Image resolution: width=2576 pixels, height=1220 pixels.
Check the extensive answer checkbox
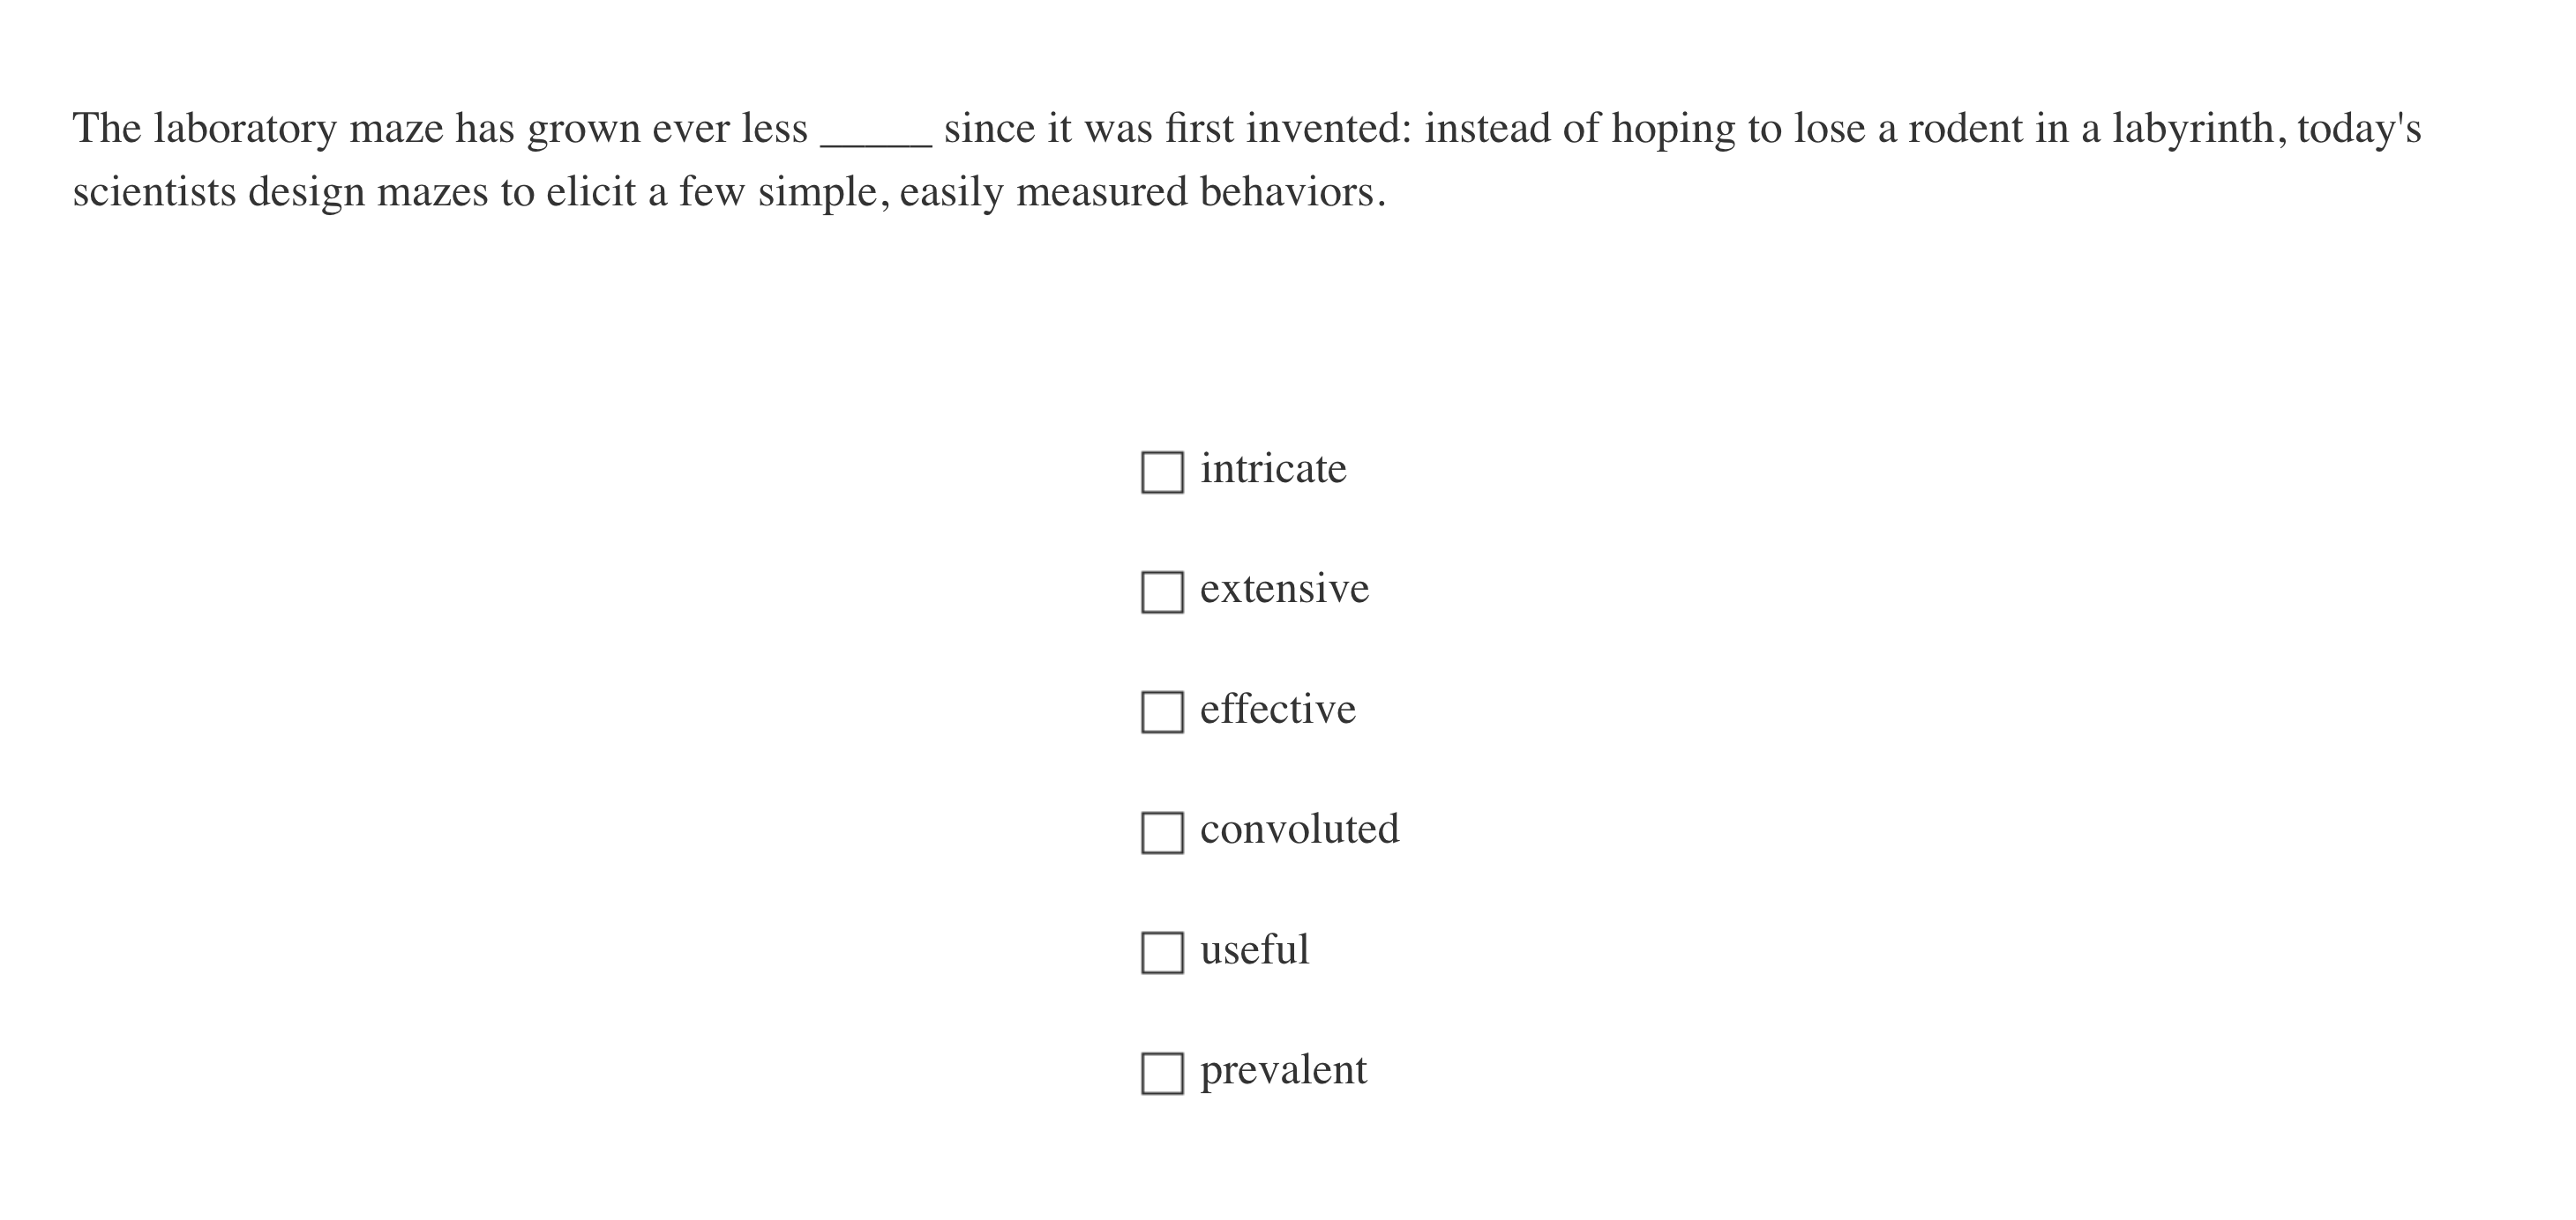[x=1163, y=591]
